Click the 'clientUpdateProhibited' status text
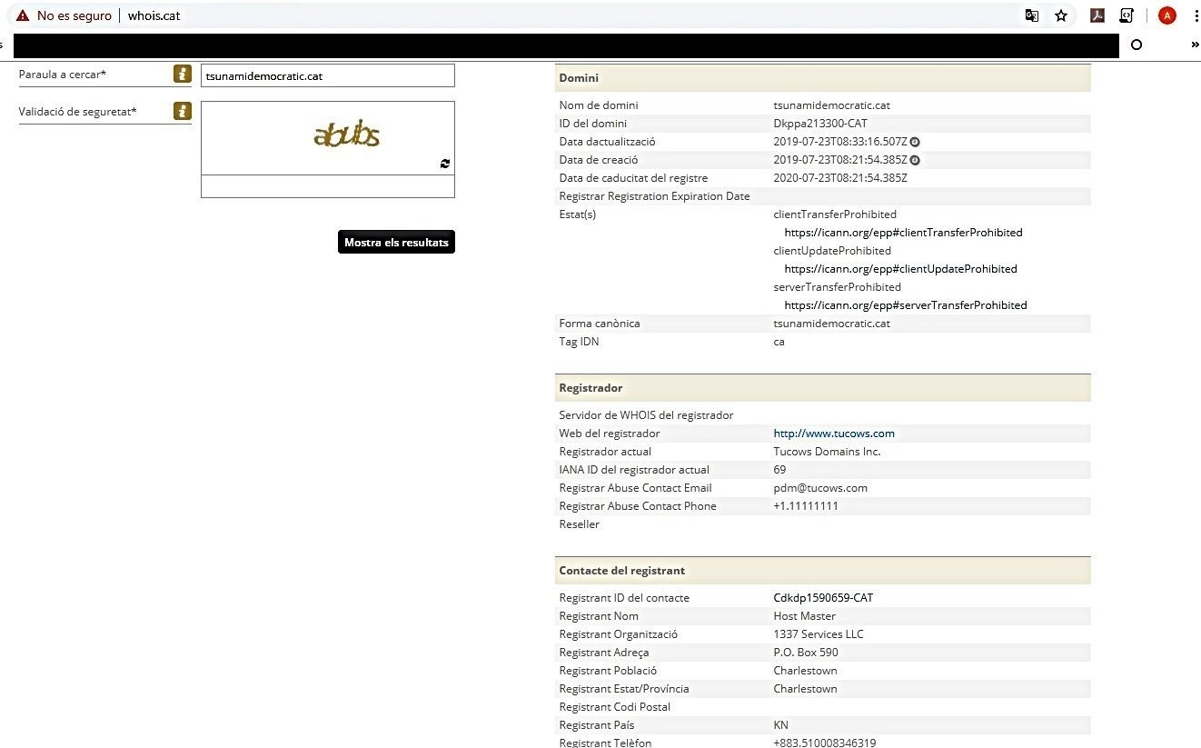 coord(832,251)
